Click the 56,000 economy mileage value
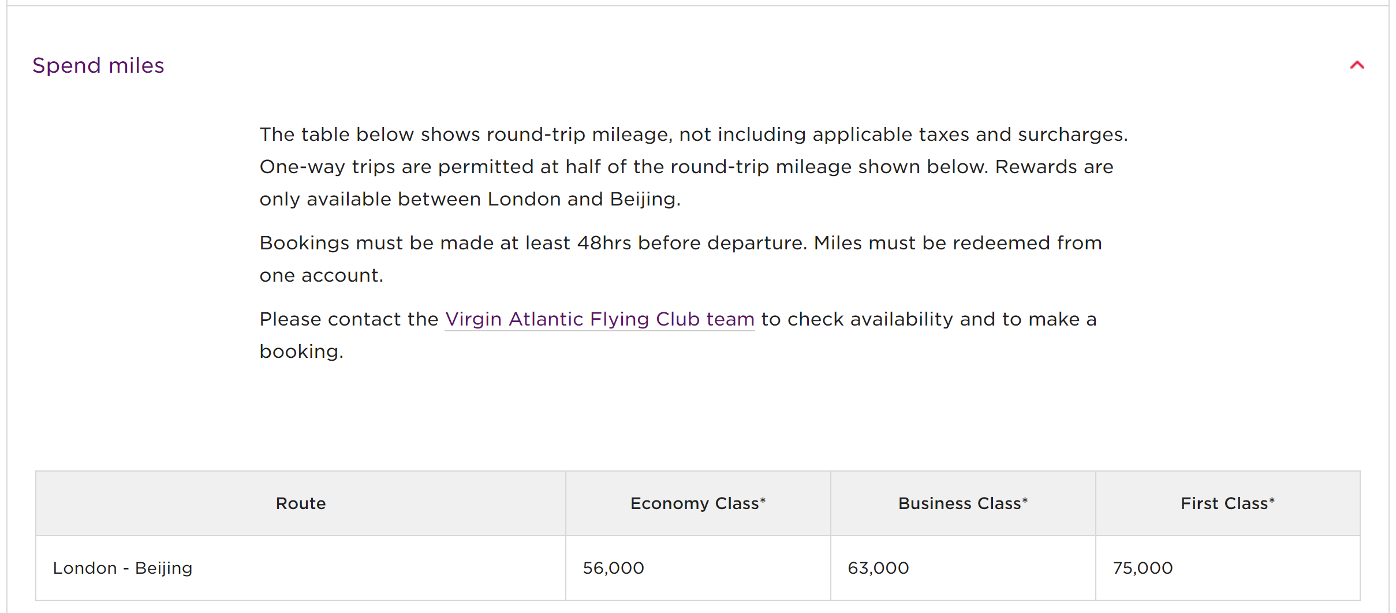This screenshot has height=613, width=1396. click(x=613, y=568)
